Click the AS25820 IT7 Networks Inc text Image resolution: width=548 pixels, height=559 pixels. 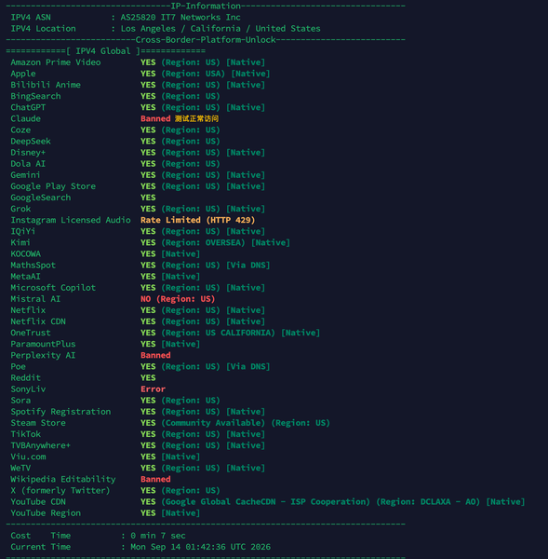click(x=180, y=17)
